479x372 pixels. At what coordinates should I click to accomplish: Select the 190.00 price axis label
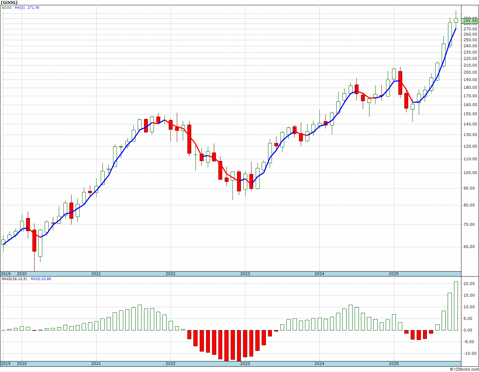(470, 80)
